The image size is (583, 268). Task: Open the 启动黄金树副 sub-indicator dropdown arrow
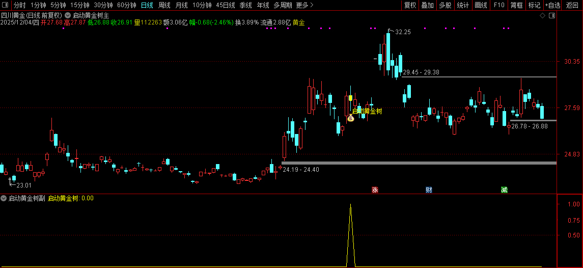point(4,198)
